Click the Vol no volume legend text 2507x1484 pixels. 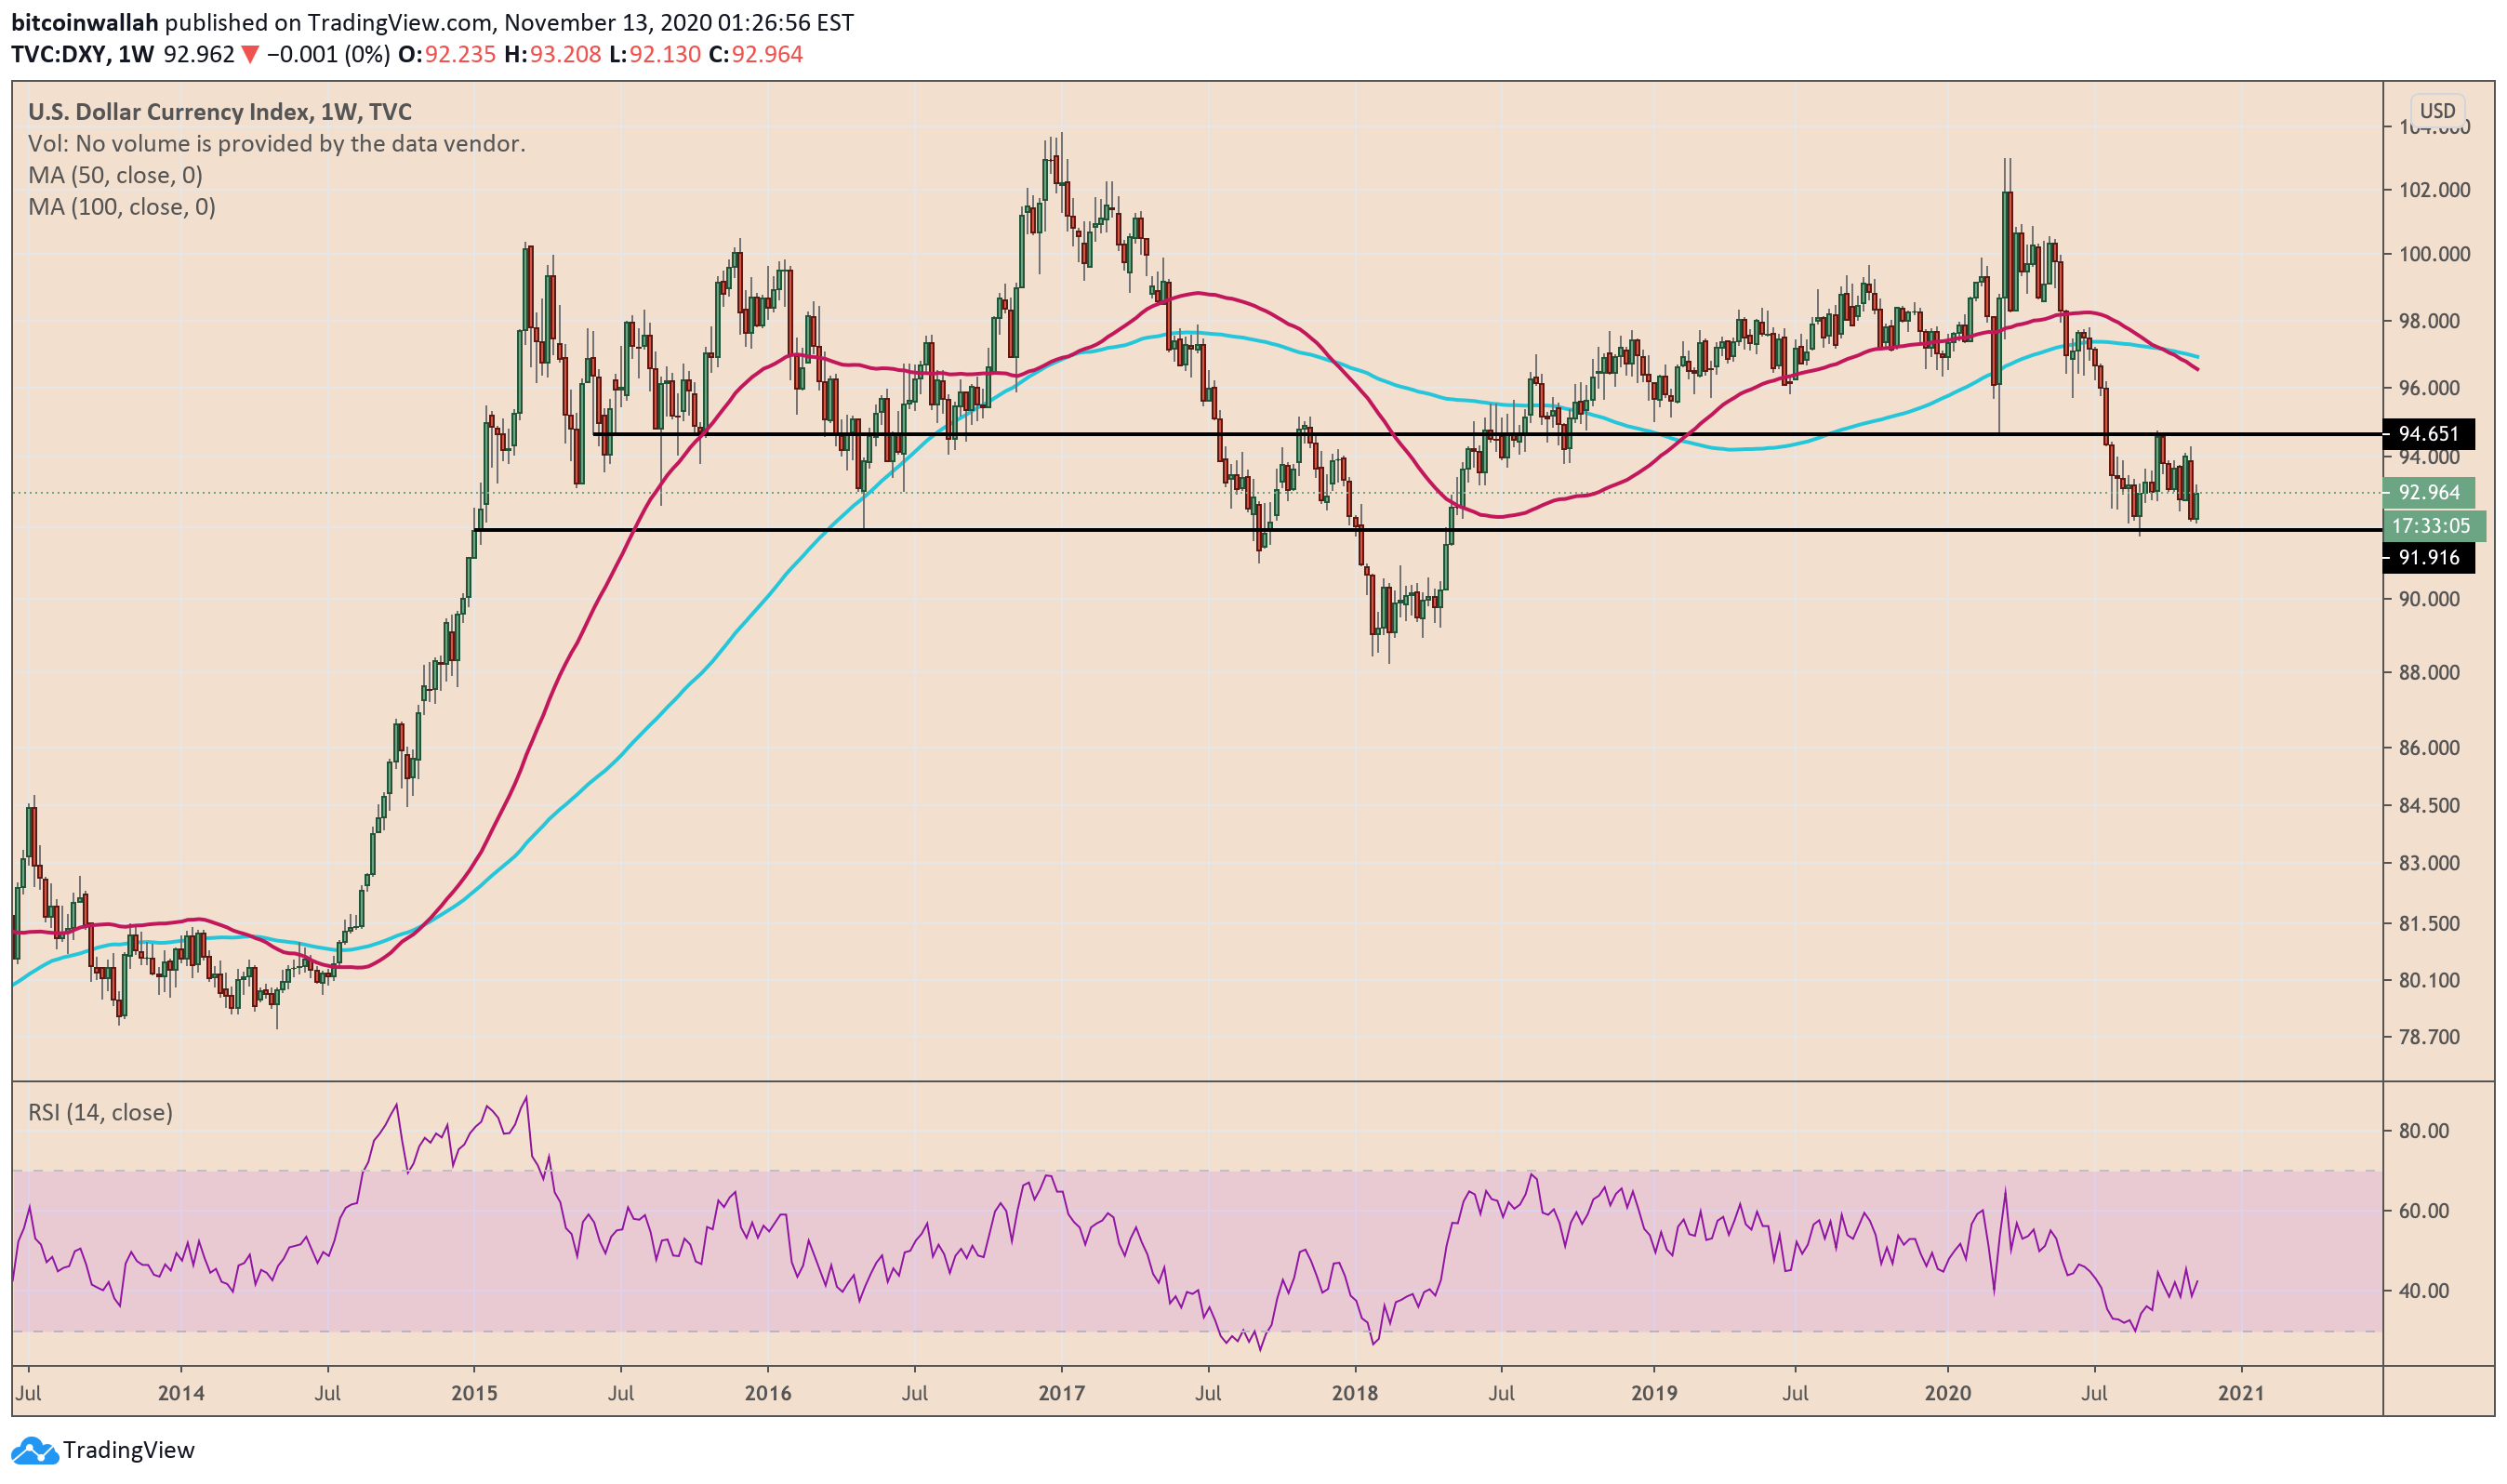[x=276, y=144]
